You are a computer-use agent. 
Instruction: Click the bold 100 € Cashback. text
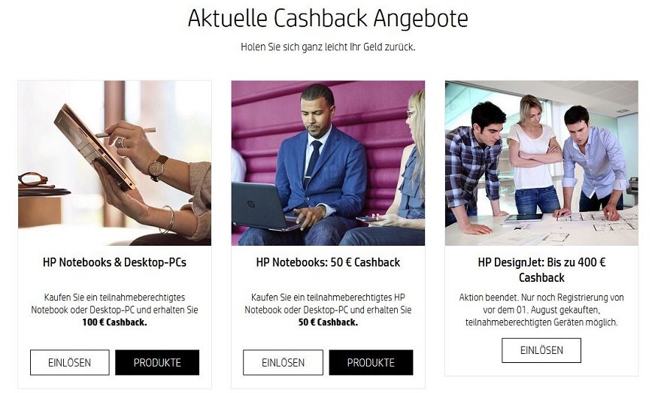[114, 322]
